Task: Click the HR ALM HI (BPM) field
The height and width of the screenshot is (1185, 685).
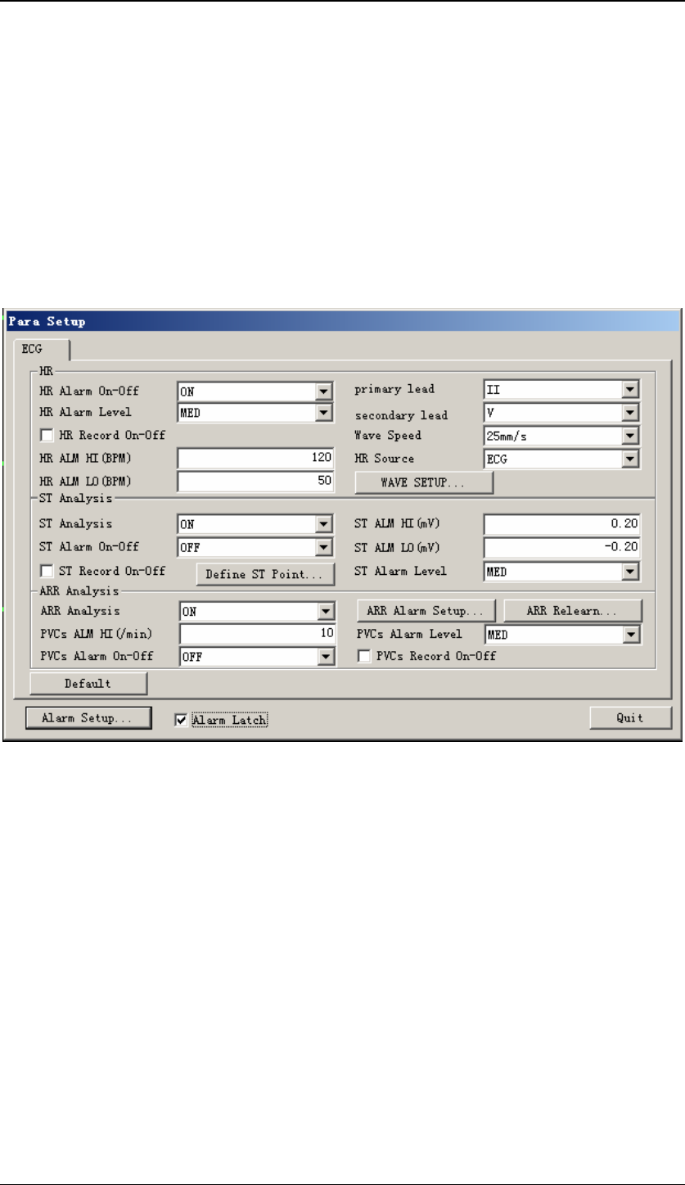Action: pos(255,459)
